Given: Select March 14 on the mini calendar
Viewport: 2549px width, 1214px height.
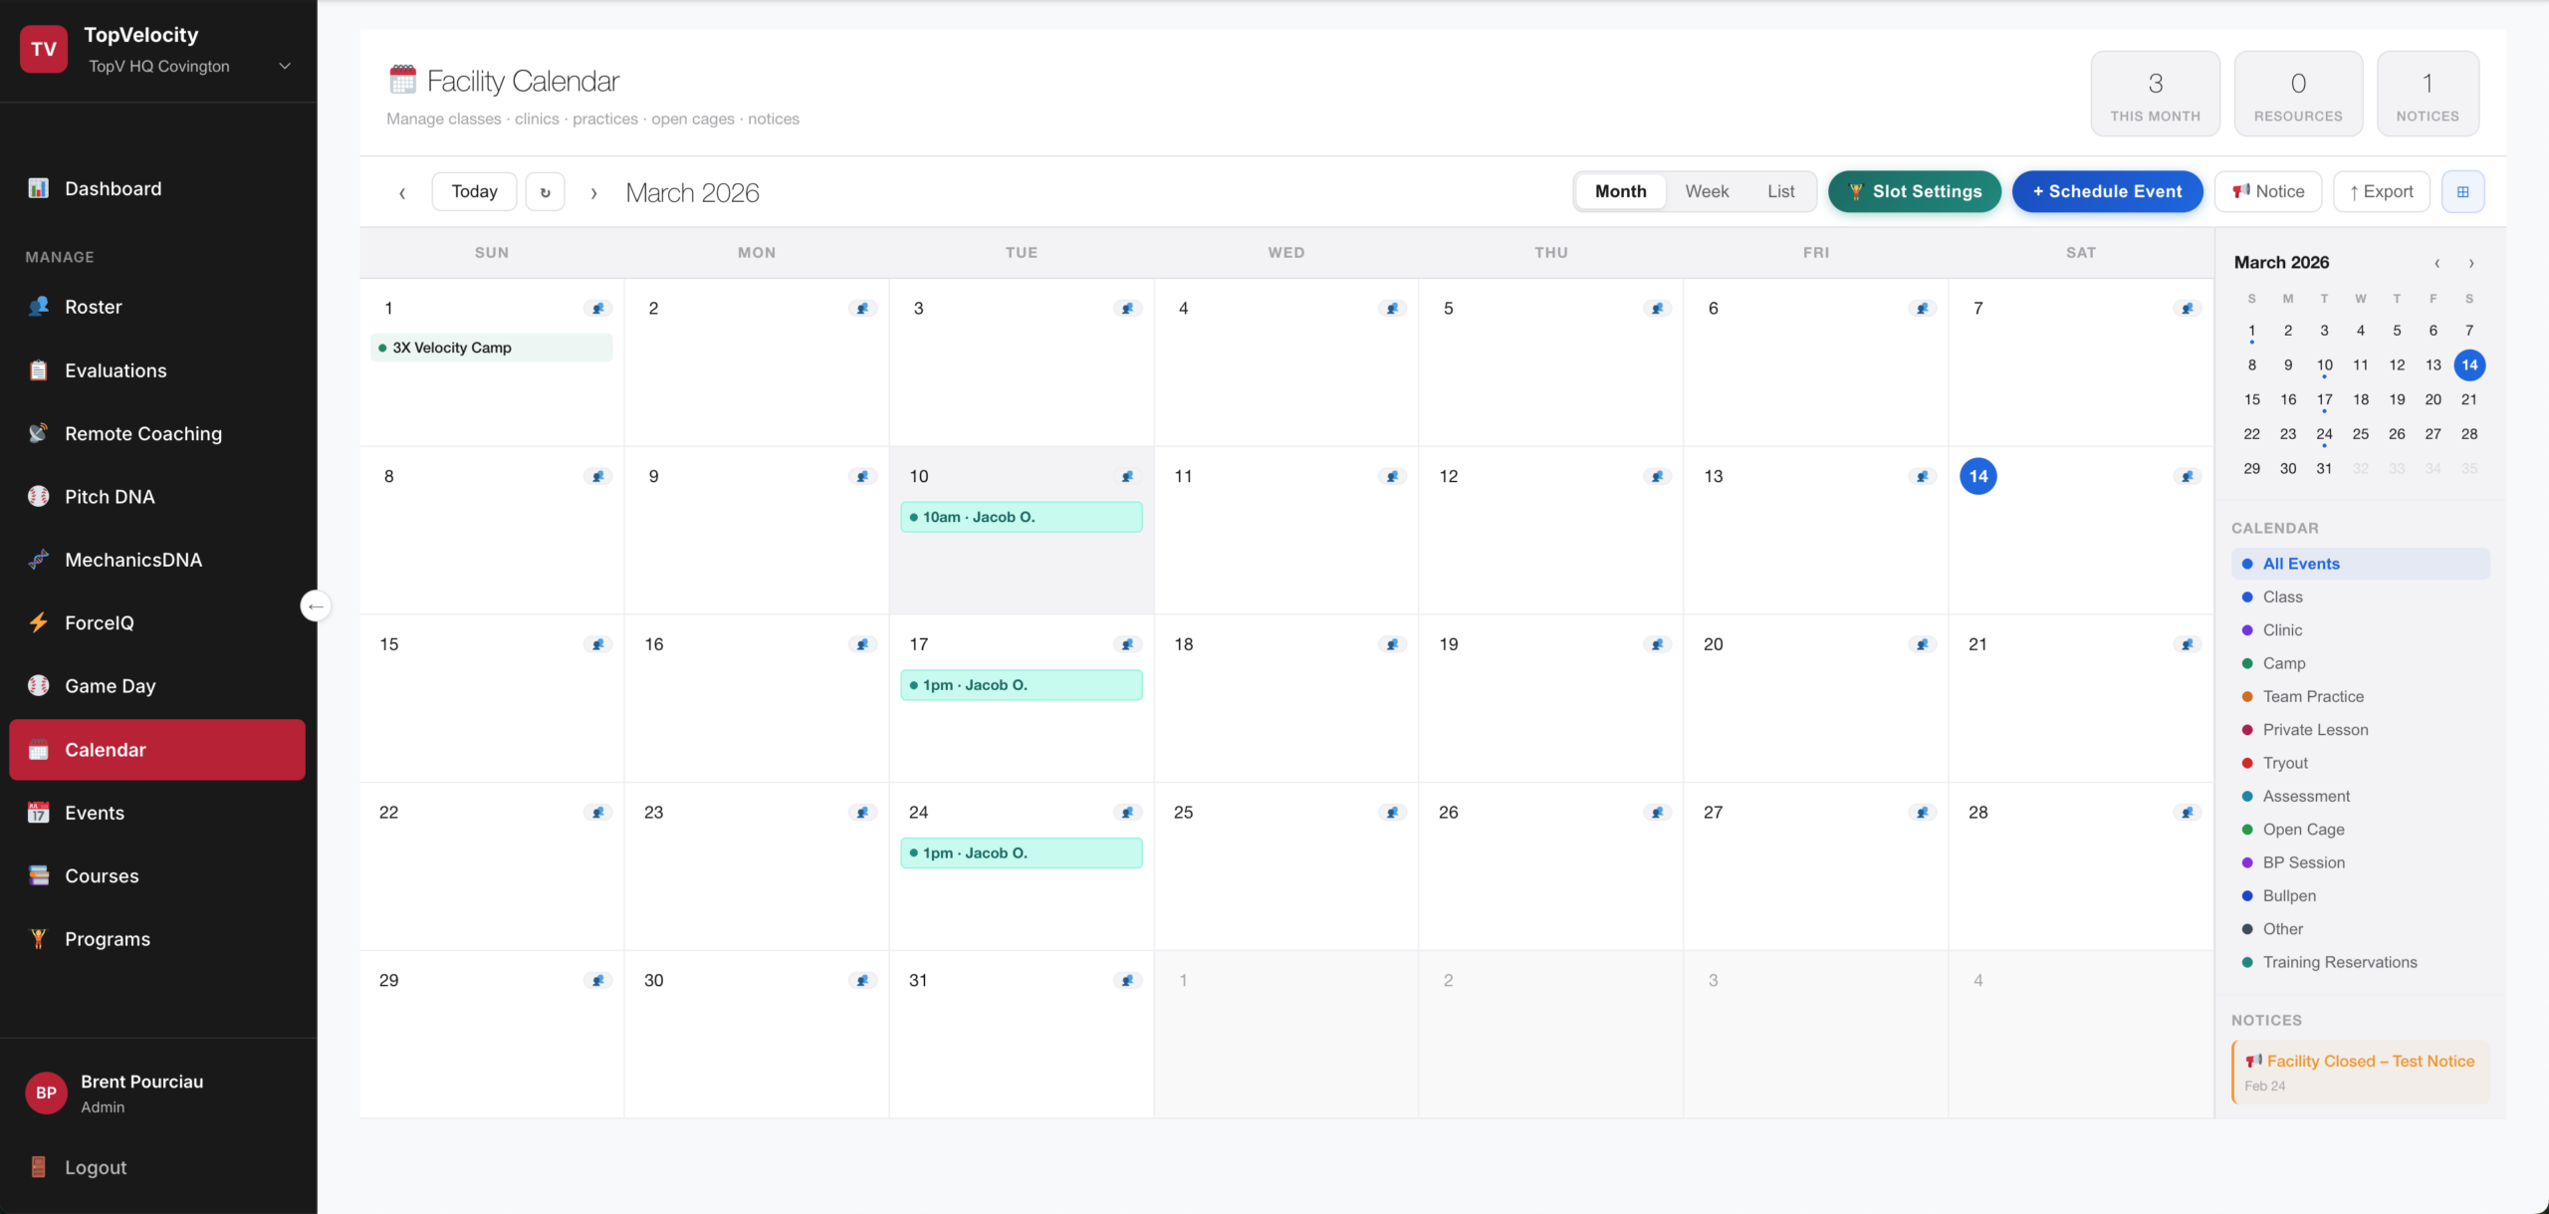Looking at the screenshot, I should click(x=2468, y=364).
